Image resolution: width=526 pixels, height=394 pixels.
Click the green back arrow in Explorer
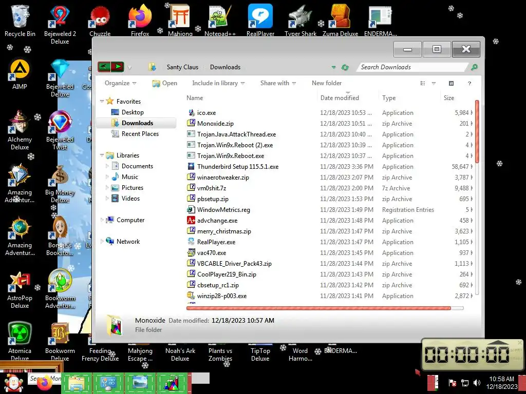104,67
